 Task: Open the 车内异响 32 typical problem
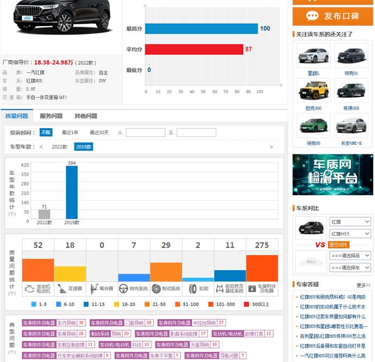54,323
